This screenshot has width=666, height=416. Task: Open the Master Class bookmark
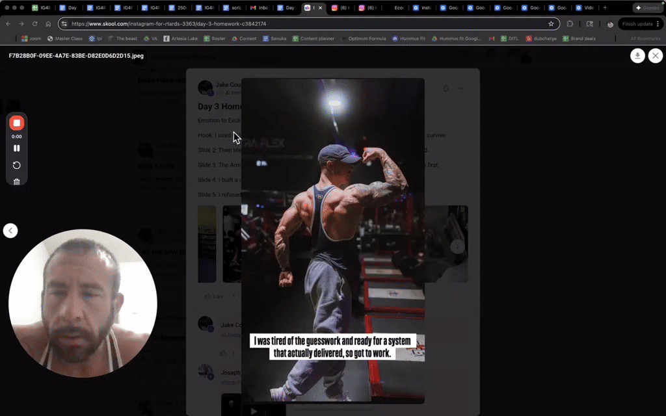(x=64, y=38)
